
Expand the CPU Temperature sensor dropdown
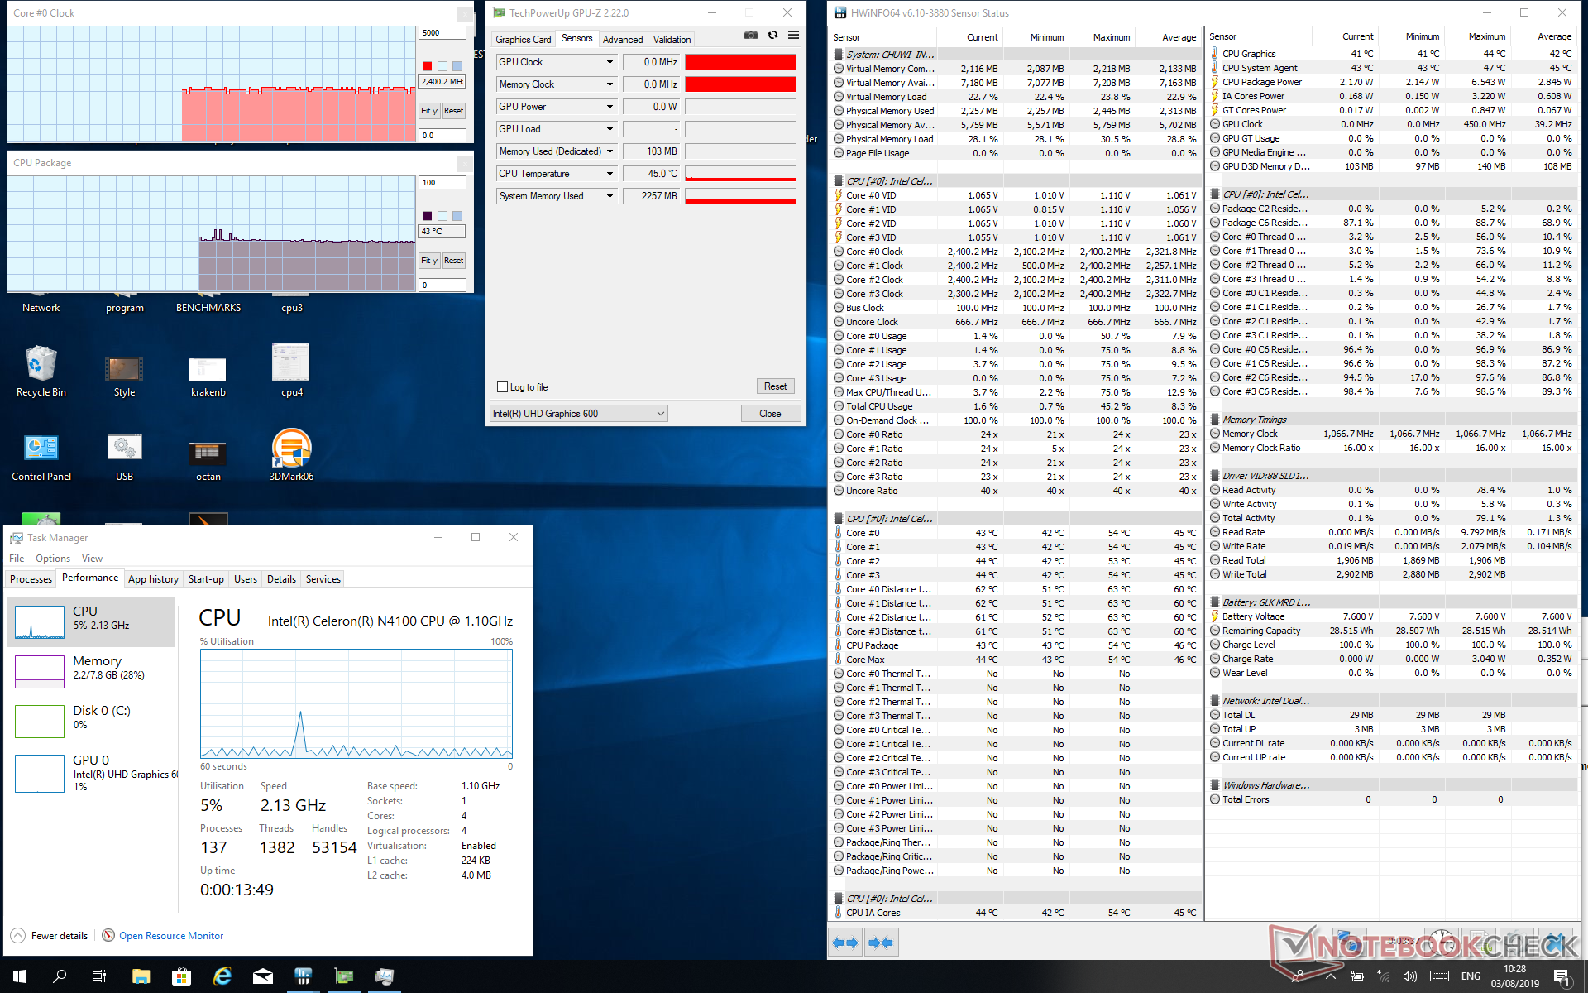click(610, 174)
